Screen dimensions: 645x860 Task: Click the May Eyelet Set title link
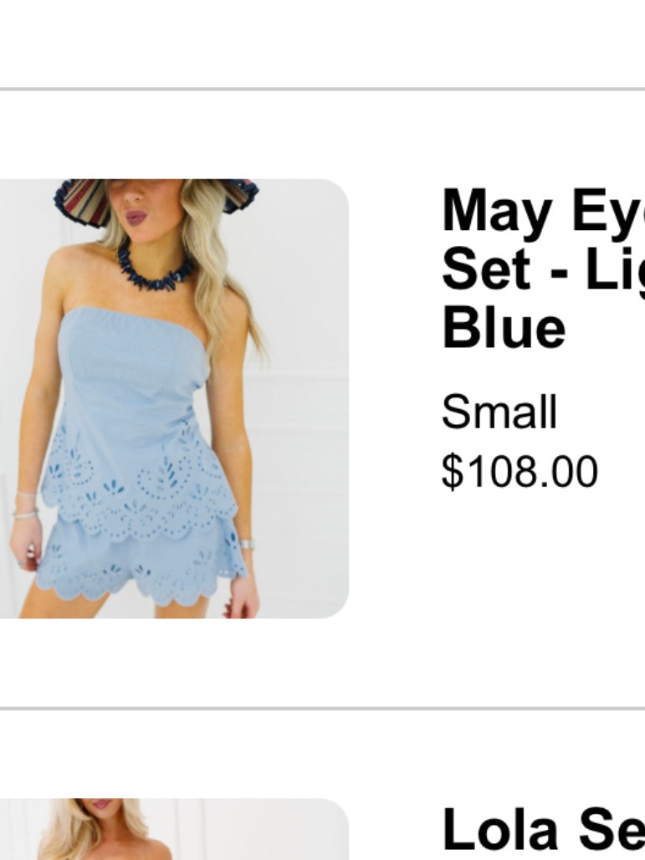[x=543, y=269]
